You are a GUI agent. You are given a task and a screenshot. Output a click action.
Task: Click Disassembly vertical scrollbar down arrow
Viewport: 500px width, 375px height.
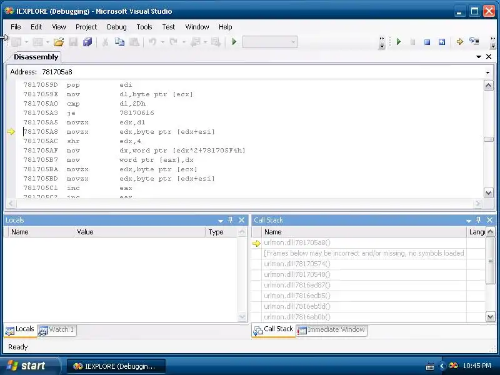point(489,192)
